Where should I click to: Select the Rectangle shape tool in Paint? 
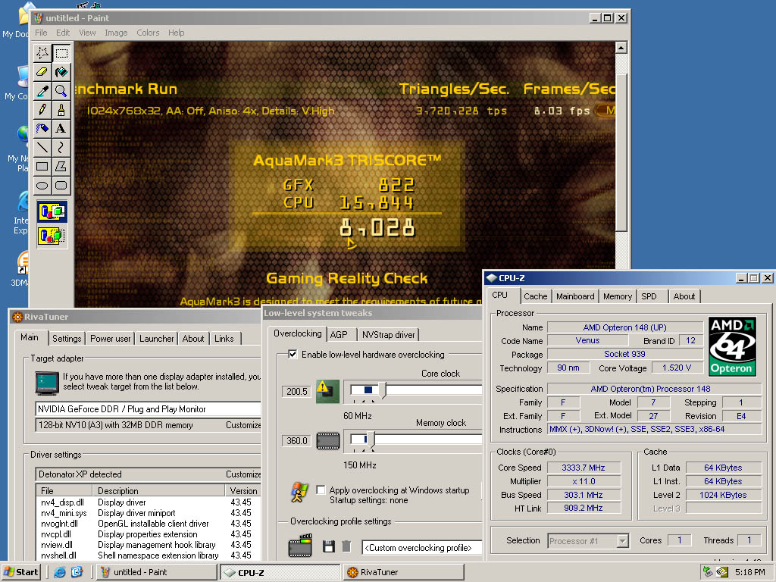click(42, 166)
